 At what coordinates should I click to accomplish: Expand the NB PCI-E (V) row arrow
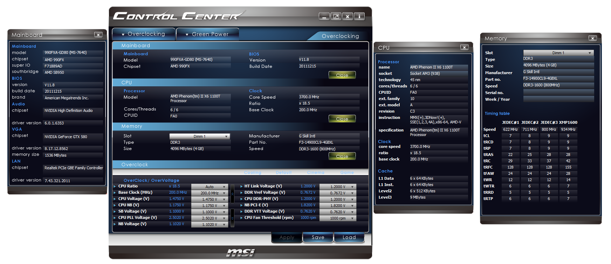coord(241,205)
